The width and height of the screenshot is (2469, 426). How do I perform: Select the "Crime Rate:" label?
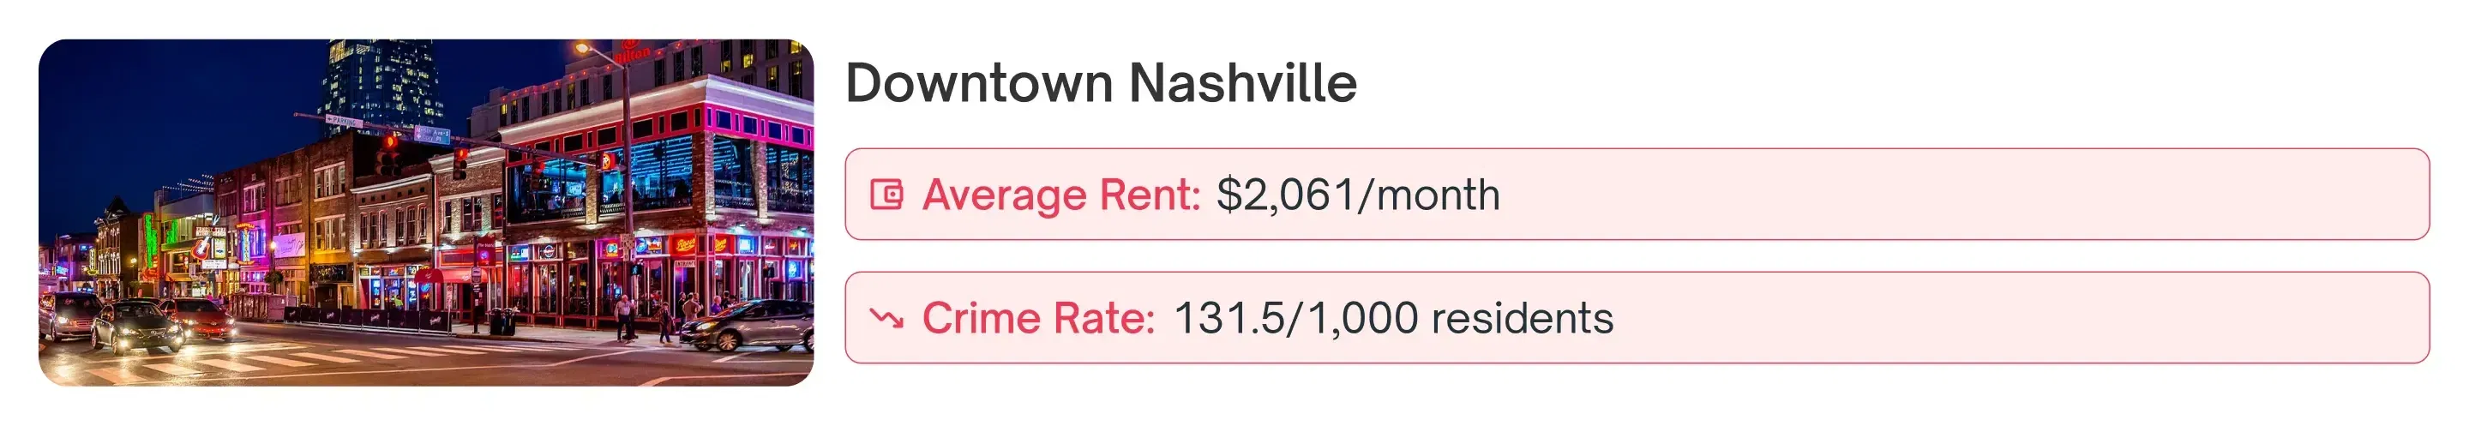(x=1038, y=318)
